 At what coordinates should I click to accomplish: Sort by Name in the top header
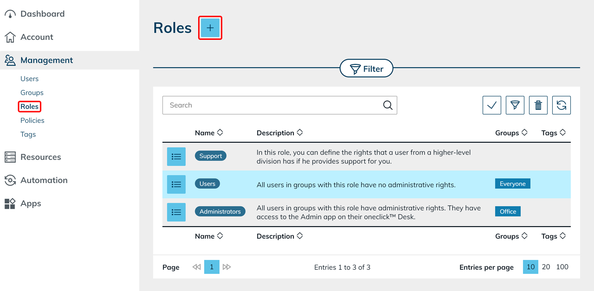(209, 133)
